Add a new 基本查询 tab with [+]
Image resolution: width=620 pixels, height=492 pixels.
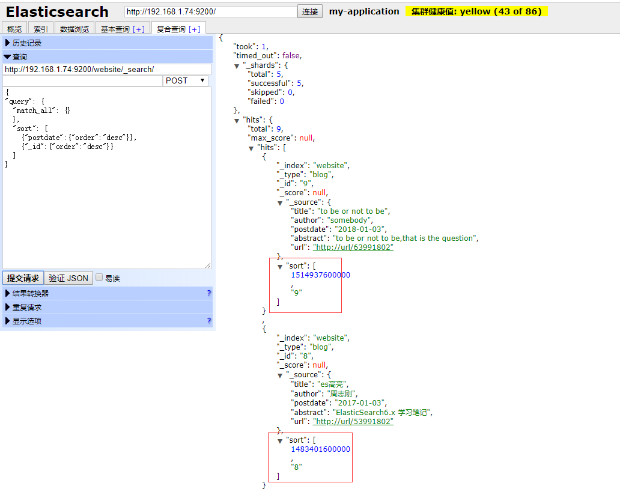[x=139, y=29]
